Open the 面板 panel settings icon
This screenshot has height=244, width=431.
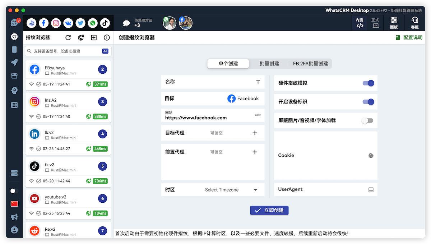pos(394,23)
